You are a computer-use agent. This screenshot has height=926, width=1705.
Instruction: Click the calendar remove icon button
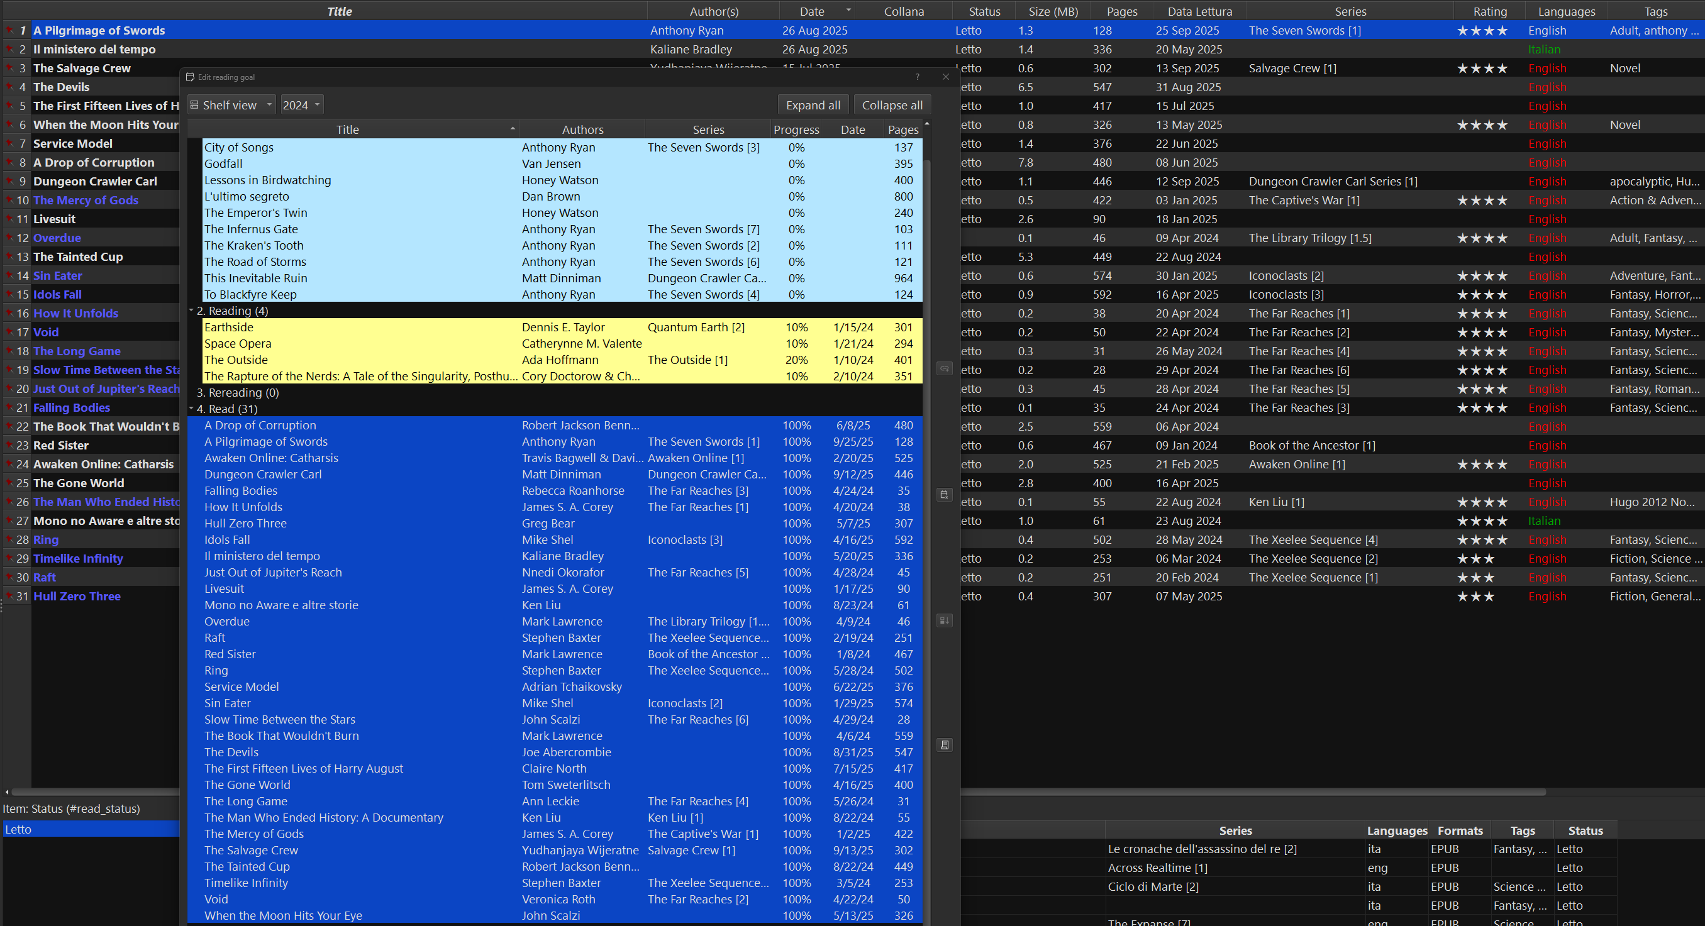click(945, 494)
